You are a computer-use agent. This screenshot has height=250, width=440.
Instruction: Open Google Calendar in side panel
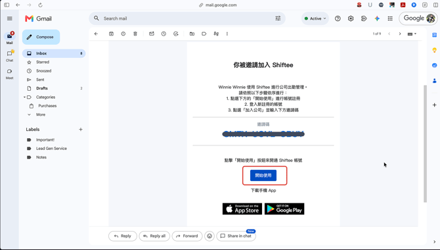pos(434,35)
